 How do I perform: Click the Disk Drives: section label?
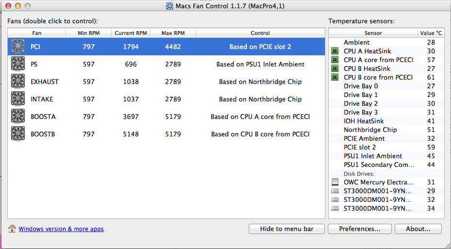click(x=359, y=174)
